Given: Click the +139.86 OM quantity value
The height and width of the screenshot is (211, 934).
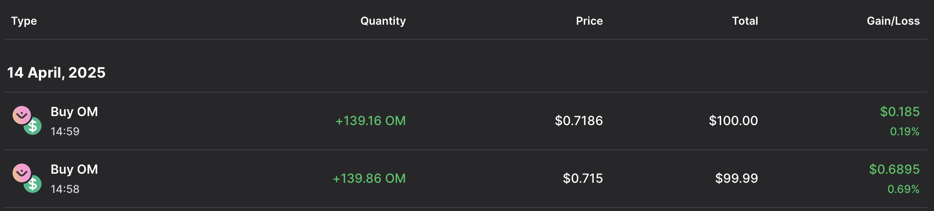Looking at the screenshot, I should (369, 178).
